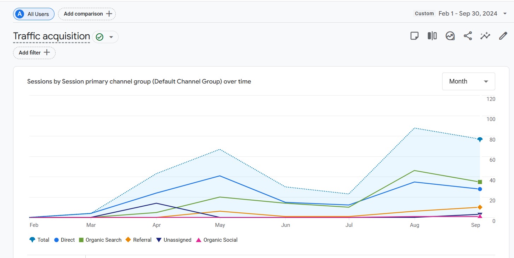
Task: Click the orange Referral legend diamond
Action: click(x=128, y=240)
